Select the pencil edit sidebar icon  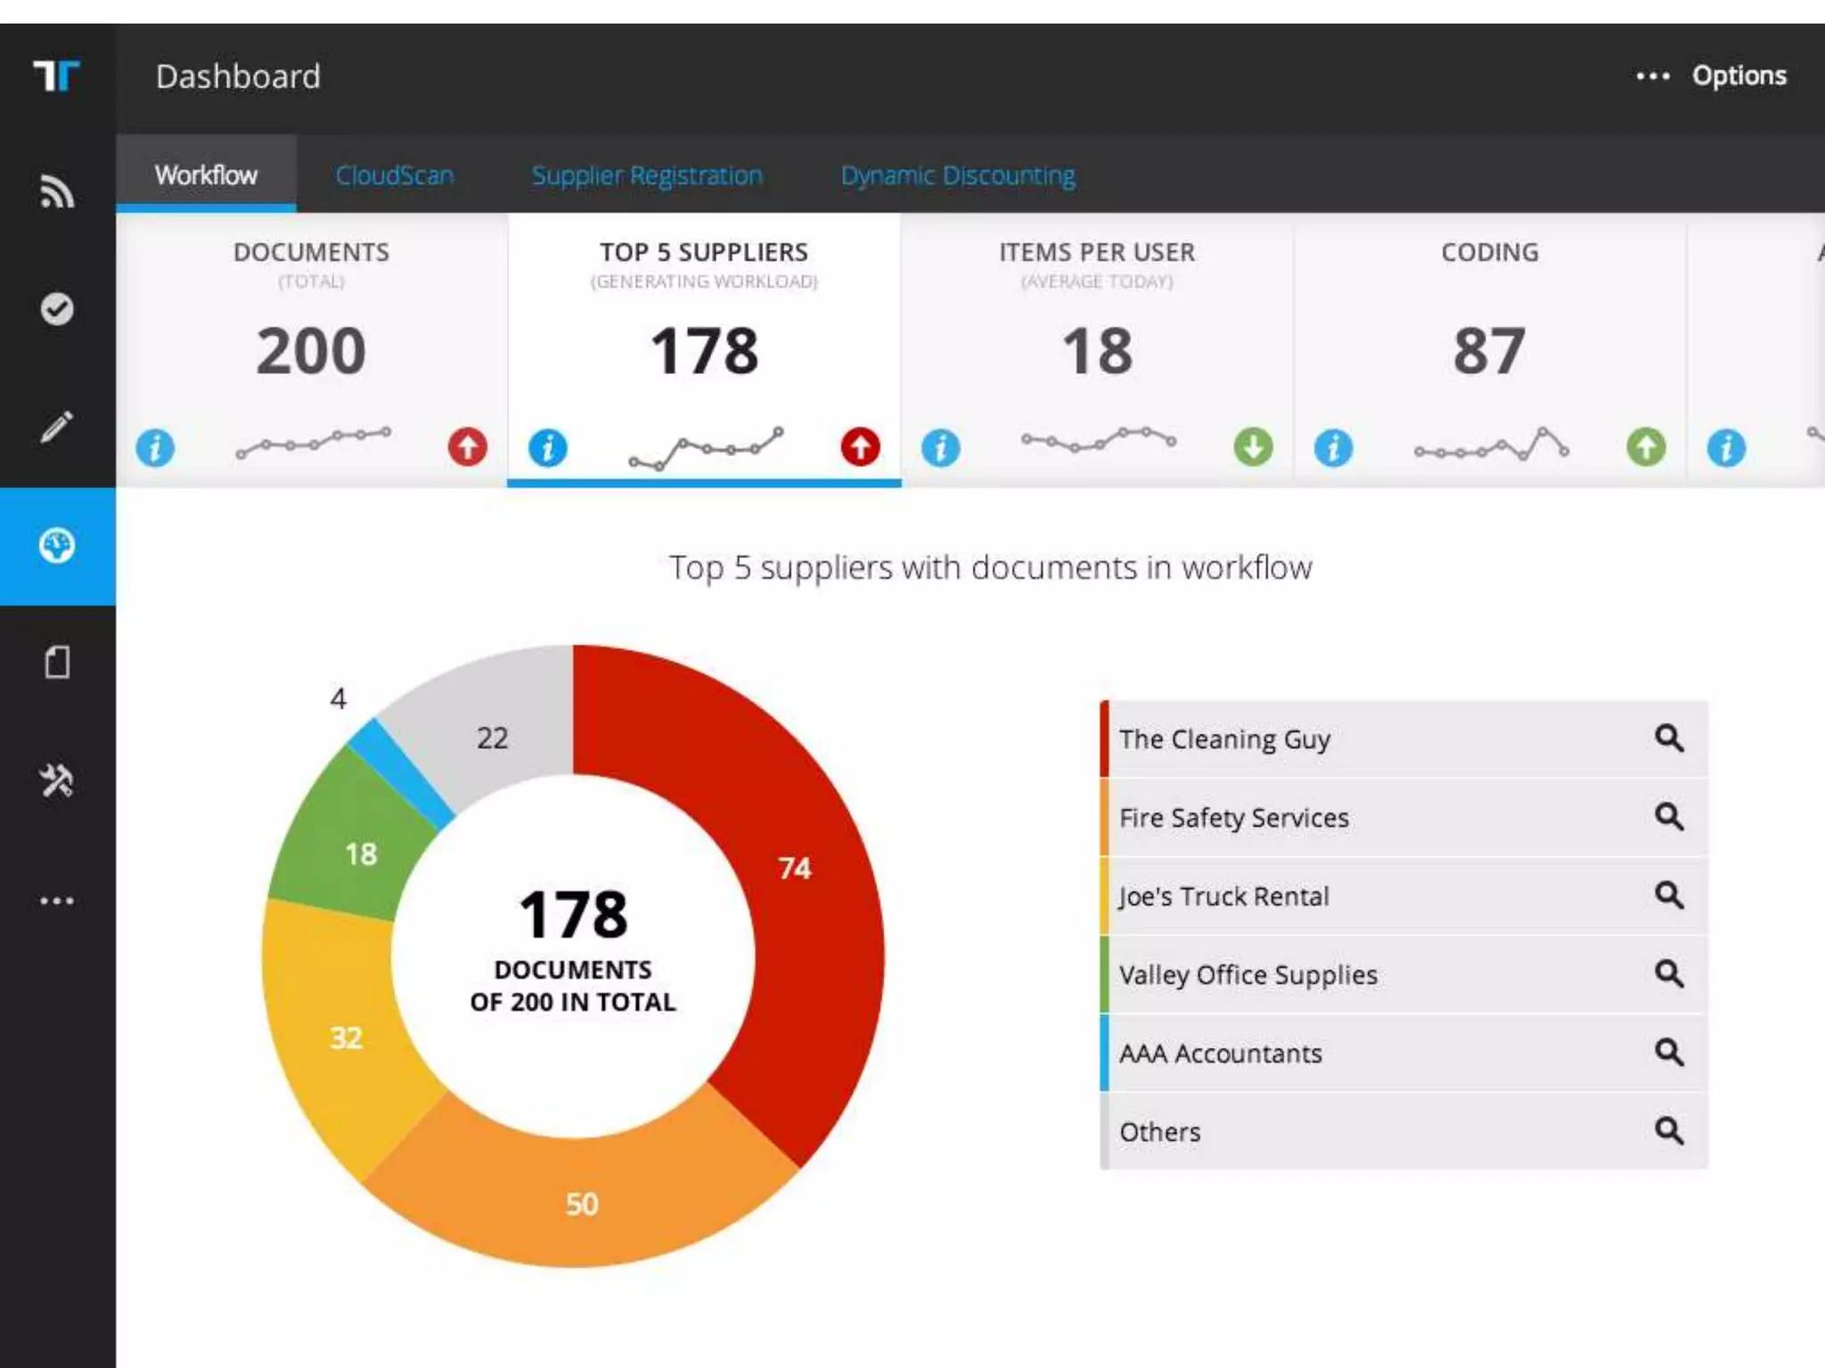pyautogui.click(x=57, y=427)
